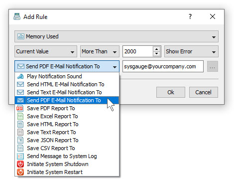Click the Save PDF Report To icon
Viewport: 234px width, 182px height.
[19, 108]
